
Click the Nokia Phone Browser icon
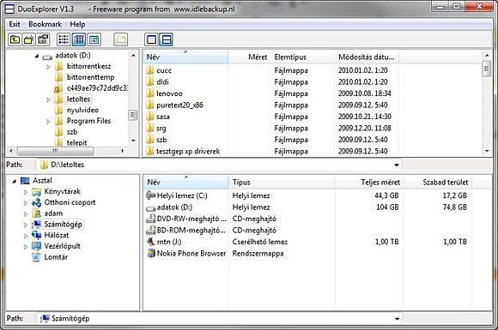(150, 253)
